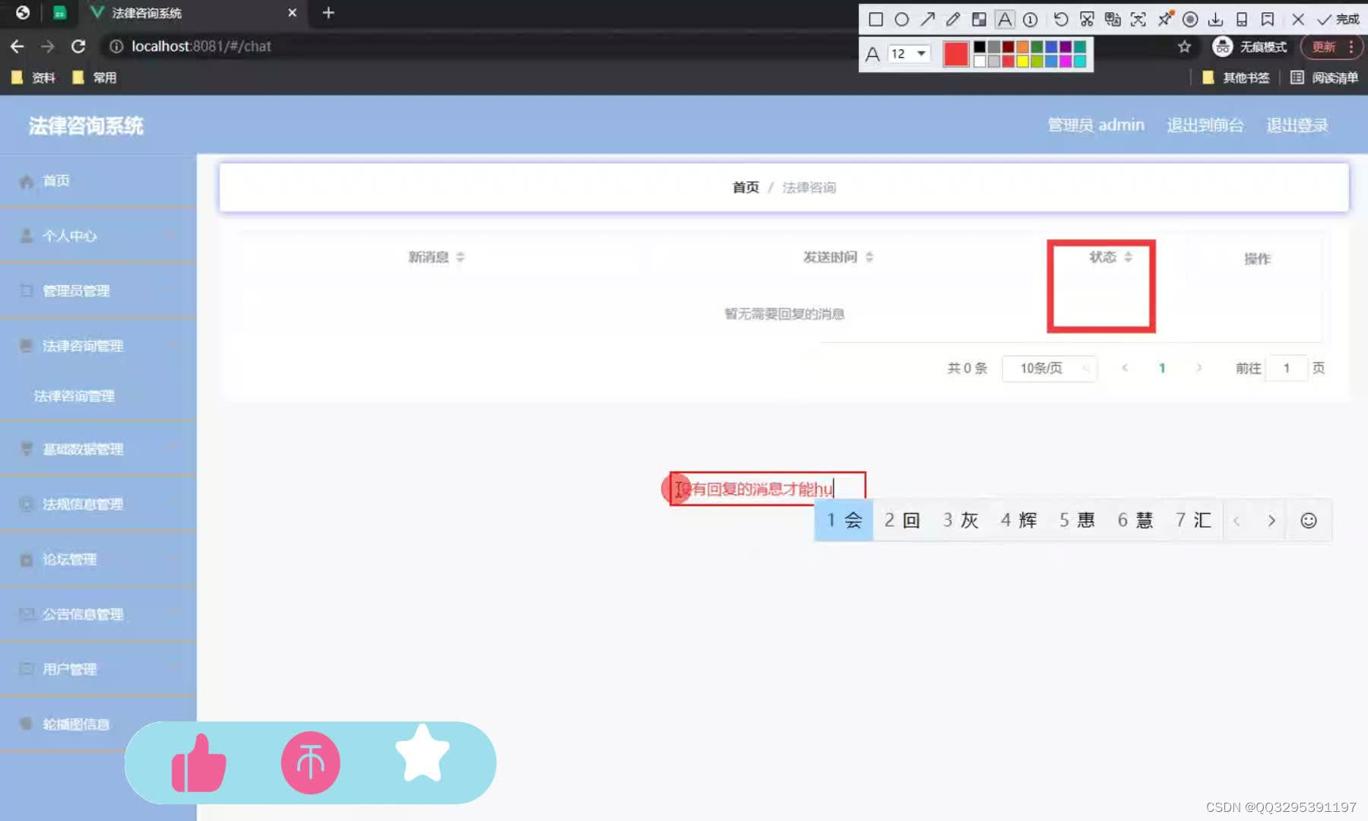The height and width of the screenshot is (821, 1368).
Task: Expand the 公告信息管理 sidebar menu
Action: coord(98,614)
